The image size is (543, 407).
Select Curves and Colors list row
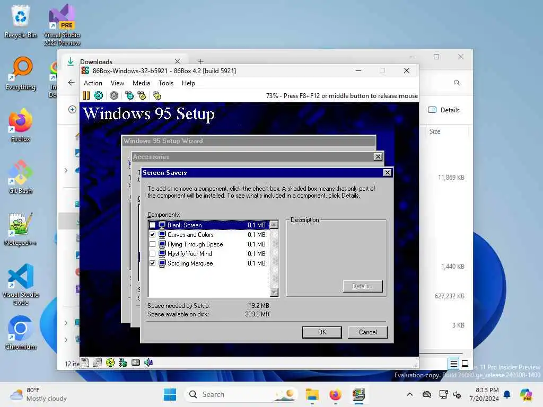click(x=208, y=235)
